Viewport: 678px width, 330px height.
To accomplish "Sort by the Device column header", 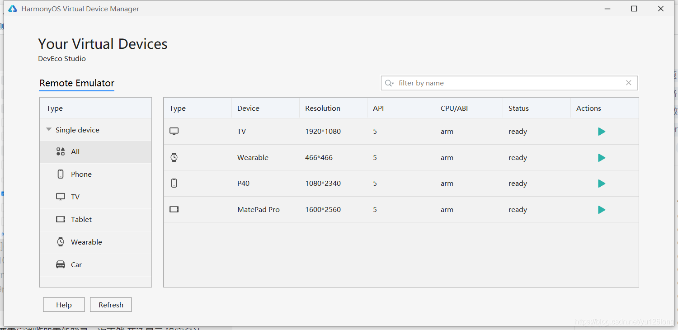I will (265, 108).
